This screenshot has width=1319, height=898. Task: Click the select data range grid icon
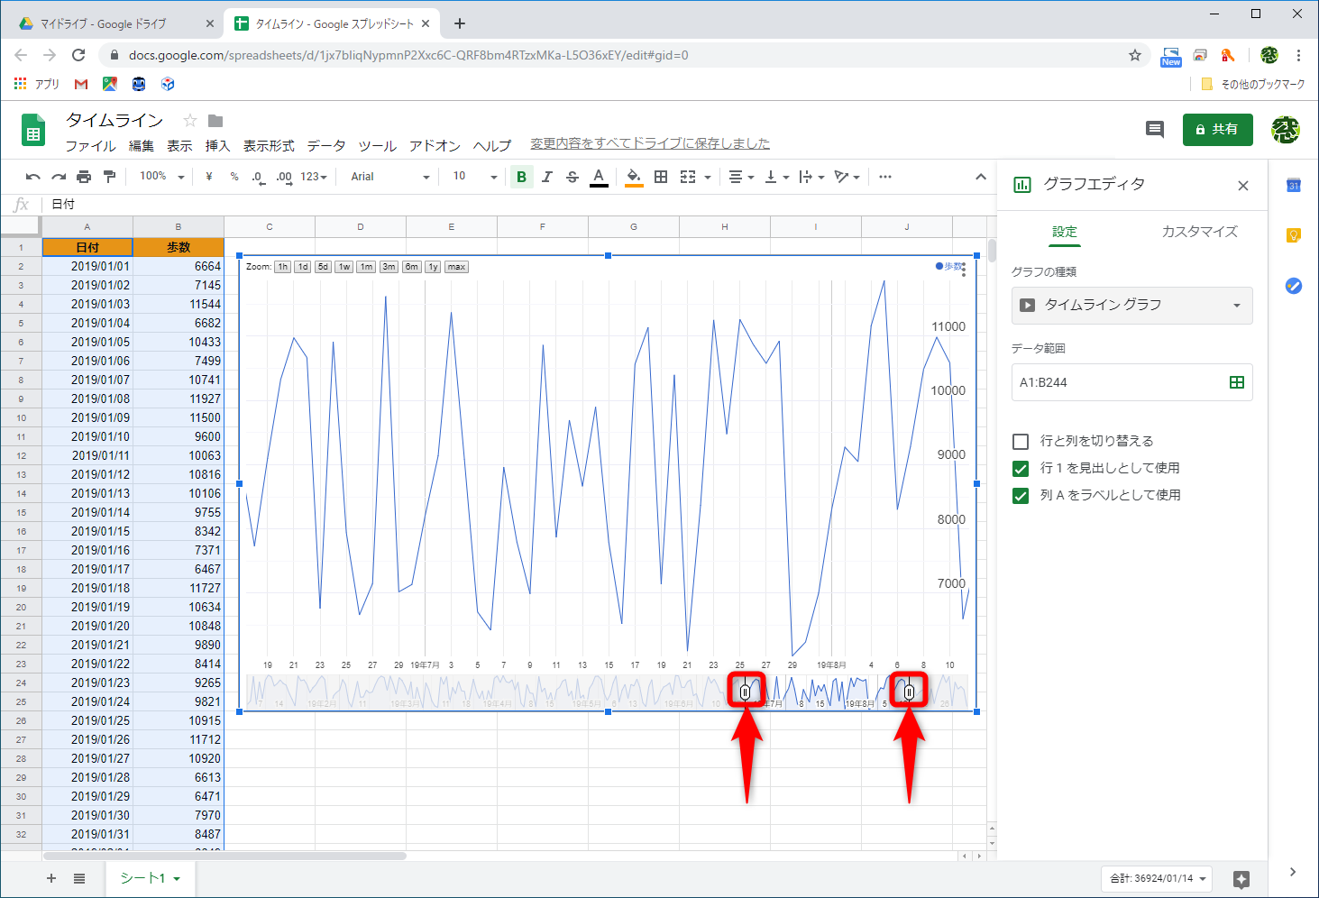point(1237,382)
